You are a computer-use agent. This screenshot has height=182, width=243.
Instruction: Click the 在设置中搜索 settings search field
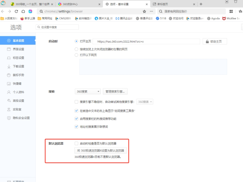coord(57,27)
